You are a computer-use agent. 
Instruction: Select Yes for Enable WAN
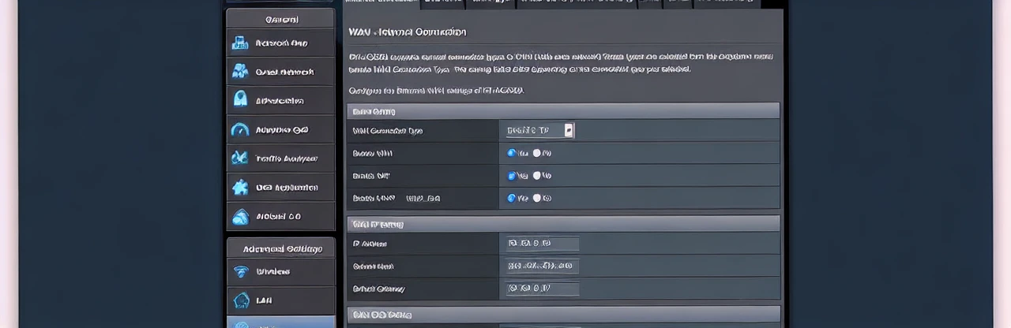pyautogui.click(x=511, y=153)
